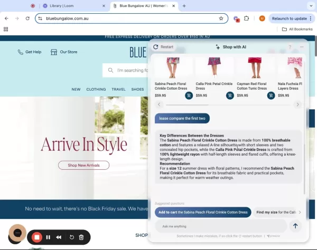Show next products with carousel right arrow
Image resolution: width=317 pixels, height=250 pixels.
click(x=297, y=104)
